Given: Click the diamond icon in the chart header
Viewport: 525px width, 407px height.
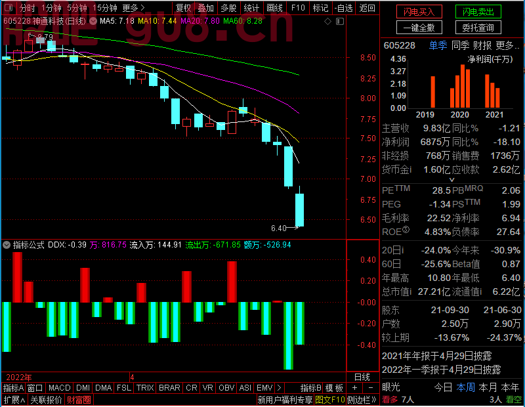Looking at the screenshot, I should tap(327, 22).
